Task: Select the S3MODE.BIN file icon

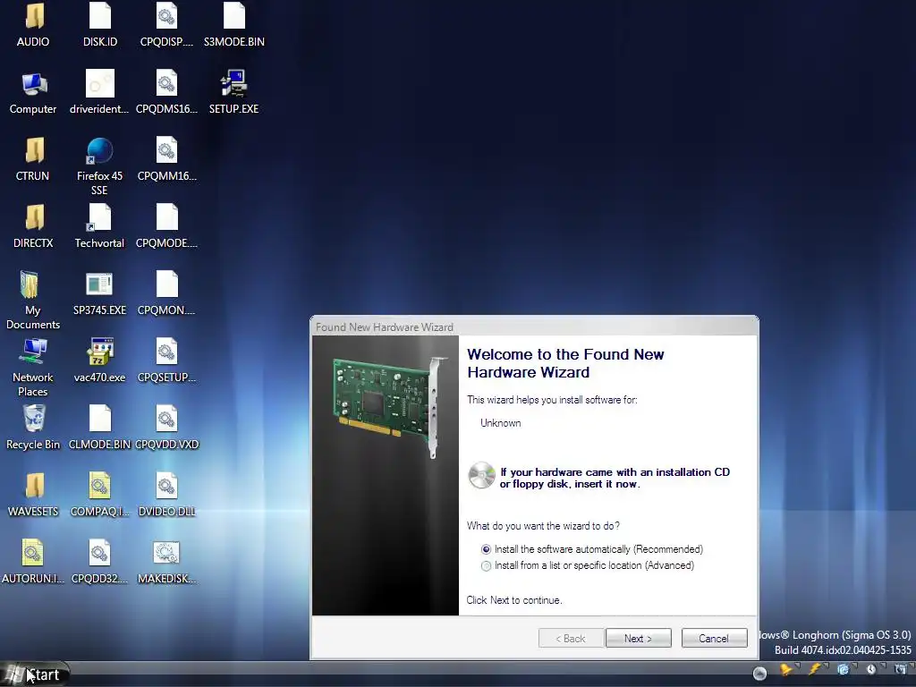Action: click(x=233, y=16)
